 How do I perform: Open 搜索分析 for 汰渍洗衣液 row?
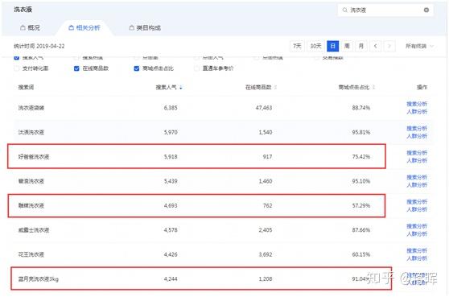coord(417,128)
